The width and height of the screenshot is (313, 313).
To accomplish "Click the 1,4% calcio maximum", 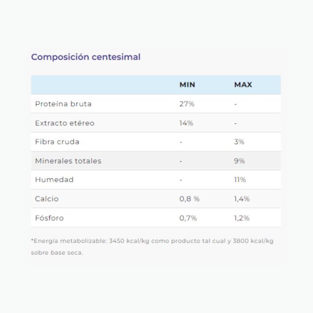I will (242, 199).
